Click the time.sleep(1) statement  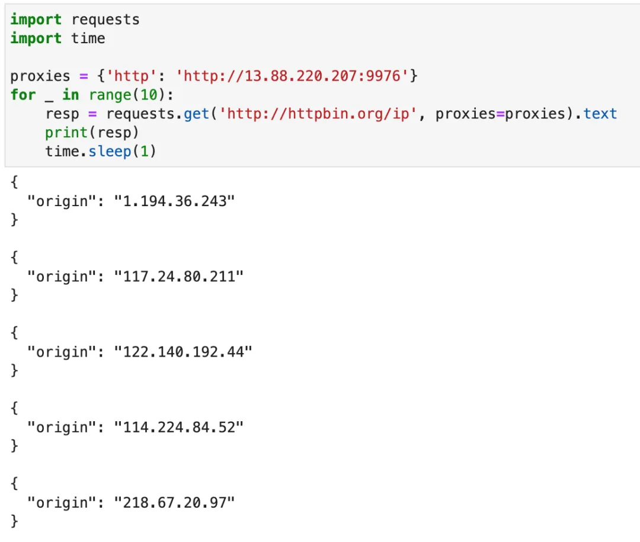(100, 152)
